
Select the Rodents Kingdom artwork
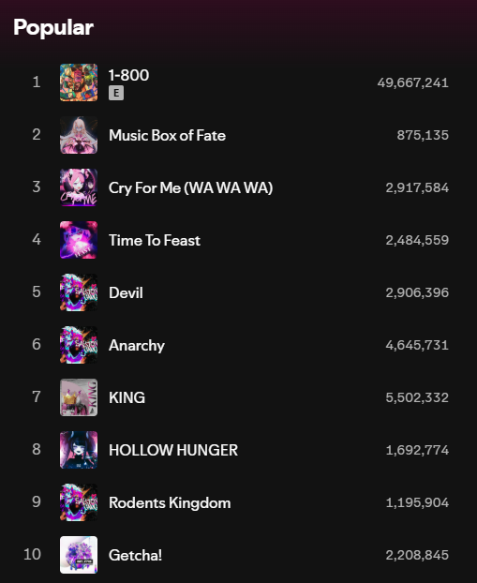[x=79, y=502]
